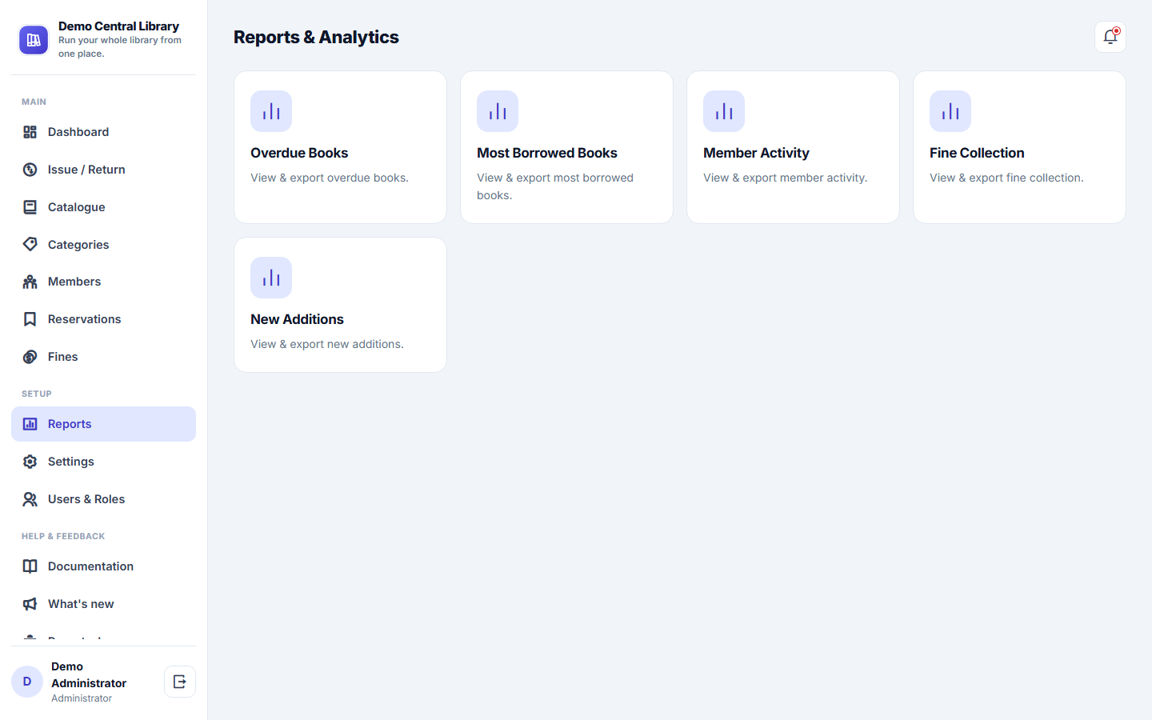Open Reservations from the sidebar
Screen dimensions: 1152x720
pyautogui.click(x=103, y=319)
